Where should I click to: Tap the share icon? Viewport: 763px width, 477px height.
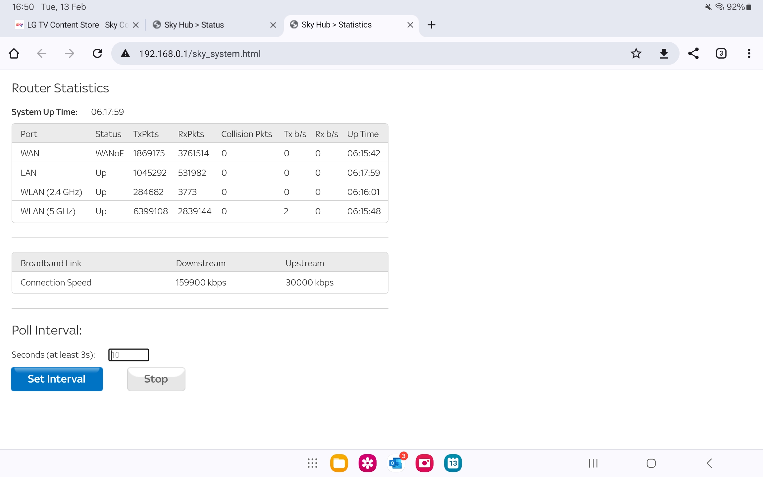[693, 53]
